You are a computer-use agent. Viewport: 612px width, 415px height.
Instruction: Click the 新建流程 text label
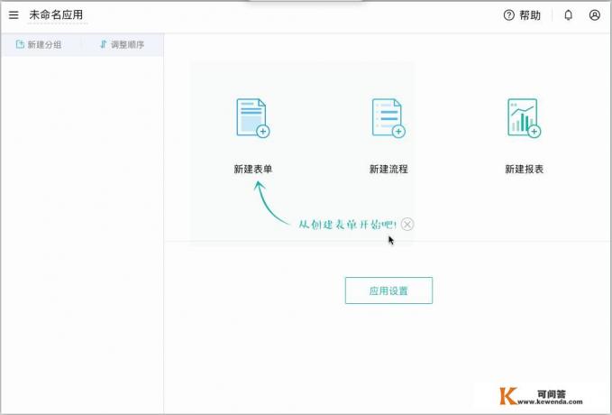point(388,169)
